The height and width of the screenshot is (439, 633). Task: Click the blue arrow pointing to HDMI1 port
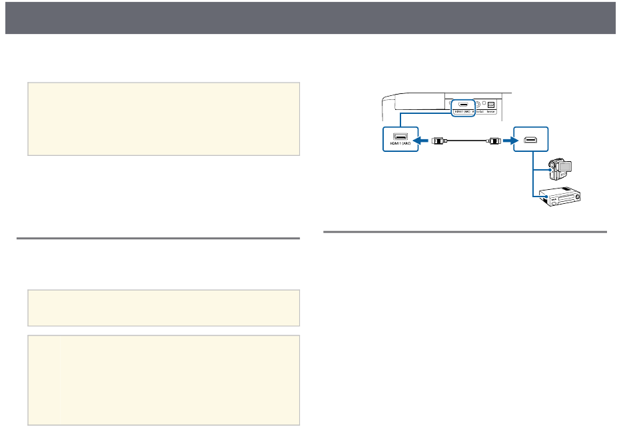[x=422, y=141]
